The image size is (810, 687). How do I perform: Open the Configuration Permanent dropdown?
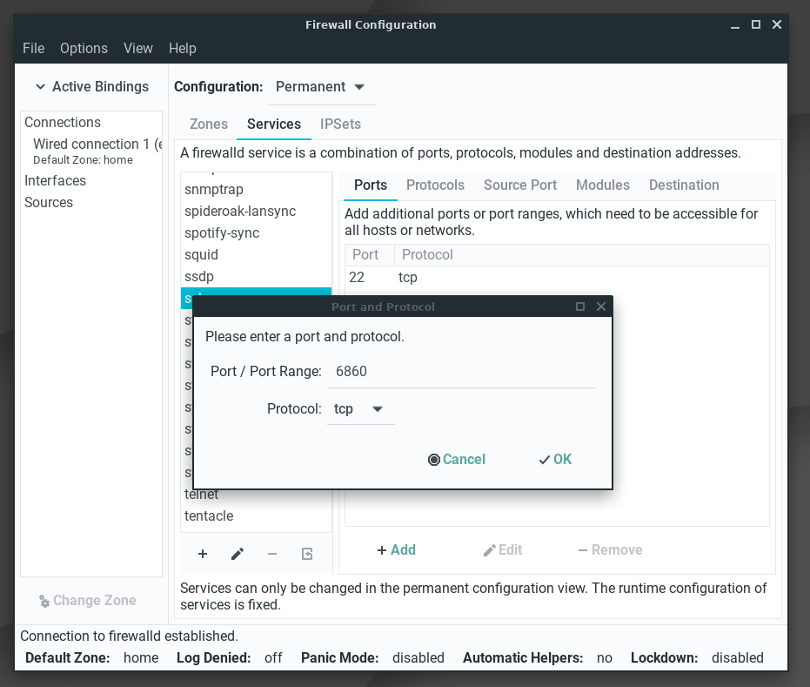click(x=319, y=87)
